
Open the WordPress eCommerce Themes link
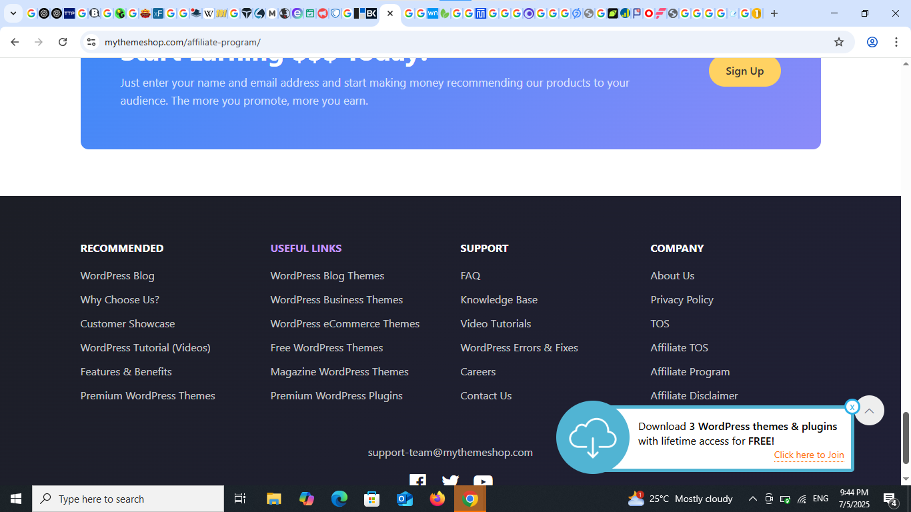[x=345, y=323]
